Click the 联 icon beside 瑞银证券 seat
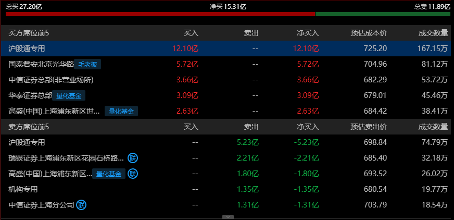The height and width of the screenshot is (220, 454). tap(133, 158)
